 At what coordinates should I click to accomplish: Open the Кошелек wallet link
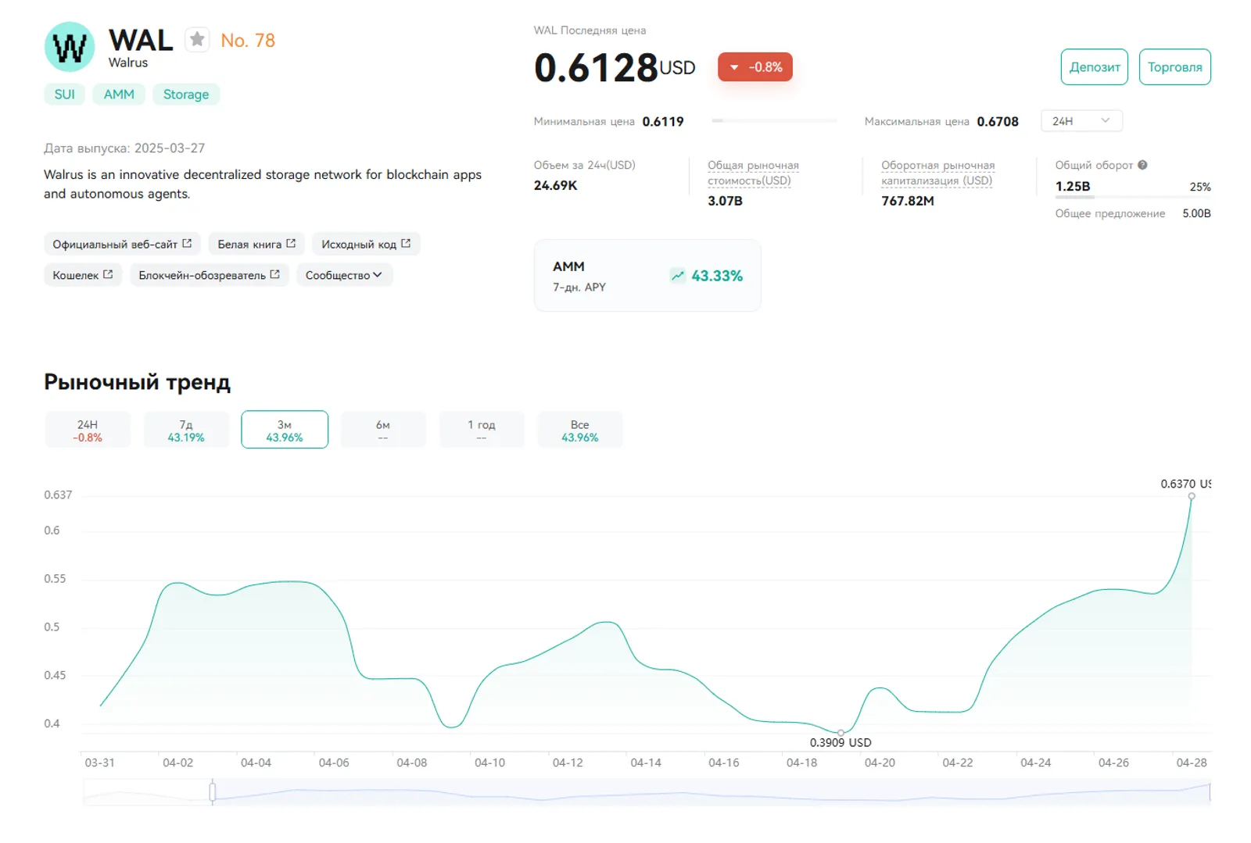pos(83,275)
